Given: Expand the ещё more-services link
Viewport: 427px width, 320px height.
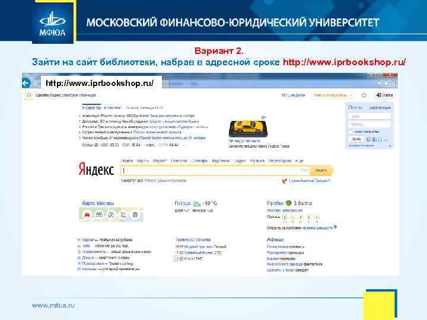Looking at the screenshot, I should 299,161.
